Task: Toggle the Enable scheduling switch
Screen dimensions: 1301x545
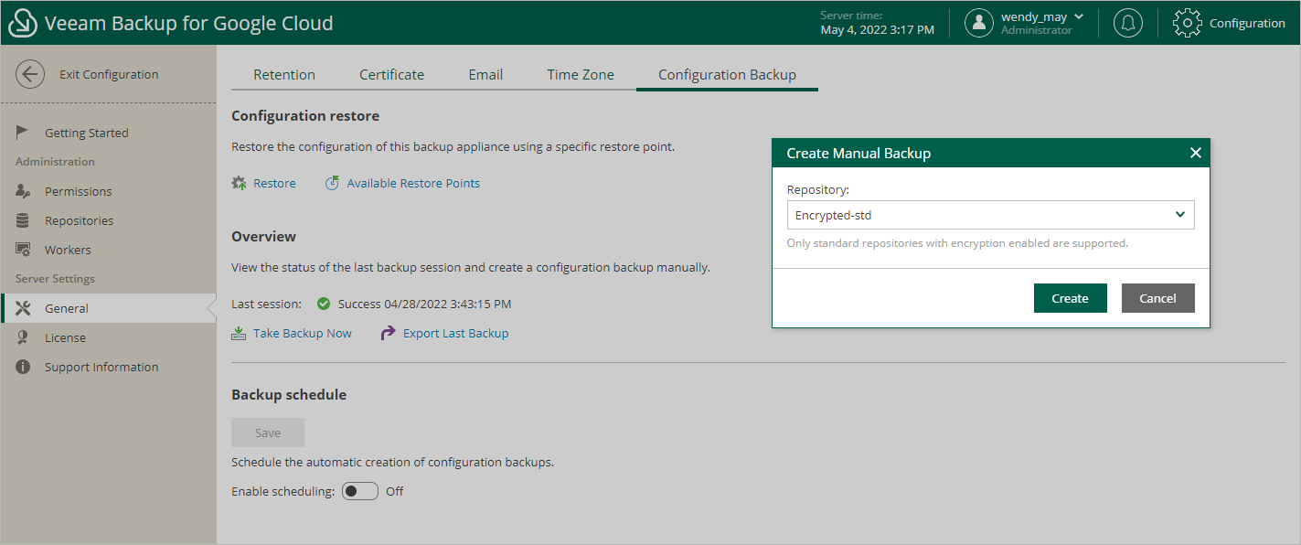Action: coord(360,491)
